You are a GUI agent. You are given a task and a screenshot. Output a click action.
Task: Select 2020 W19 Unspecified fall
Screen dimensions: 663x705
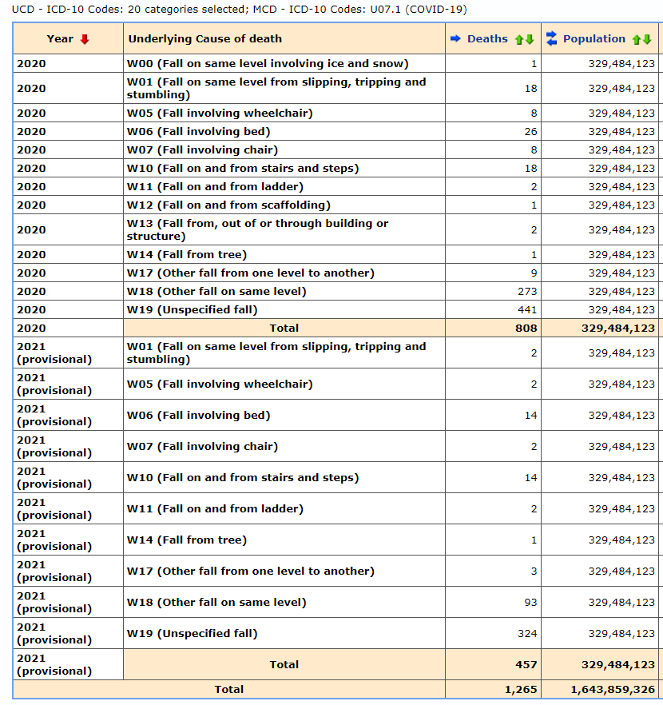[192, 310]
